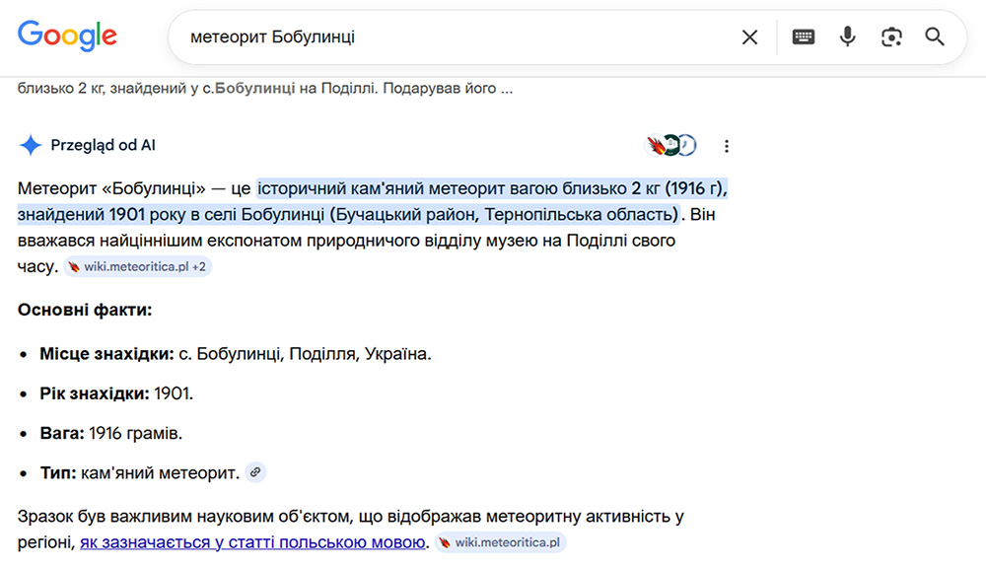Click the green museum source favicon

[x=671, y=146]
